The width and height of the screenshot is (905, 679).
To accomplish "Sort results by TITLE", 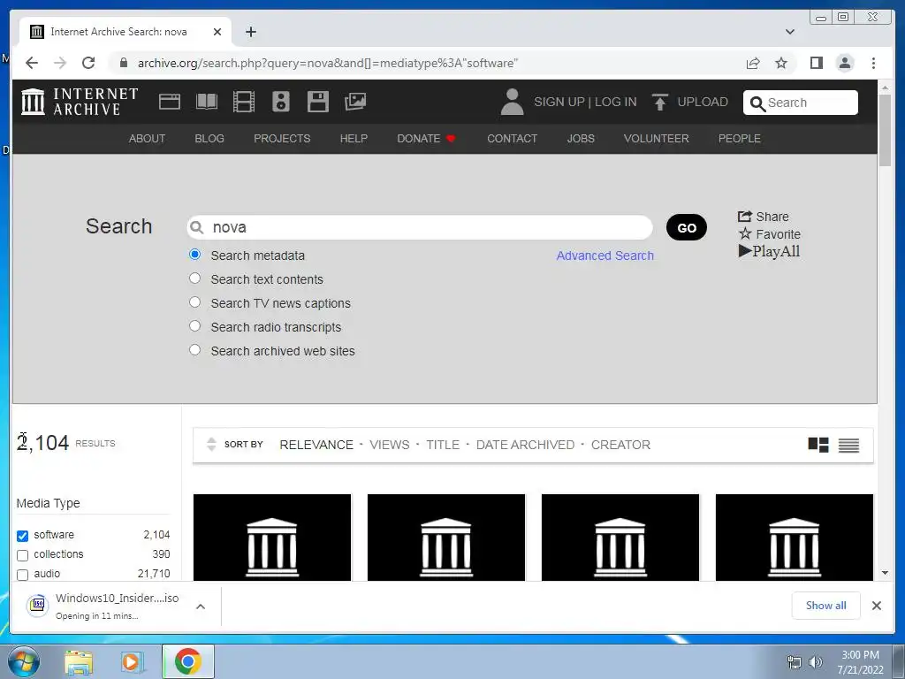I will (443, 445).
